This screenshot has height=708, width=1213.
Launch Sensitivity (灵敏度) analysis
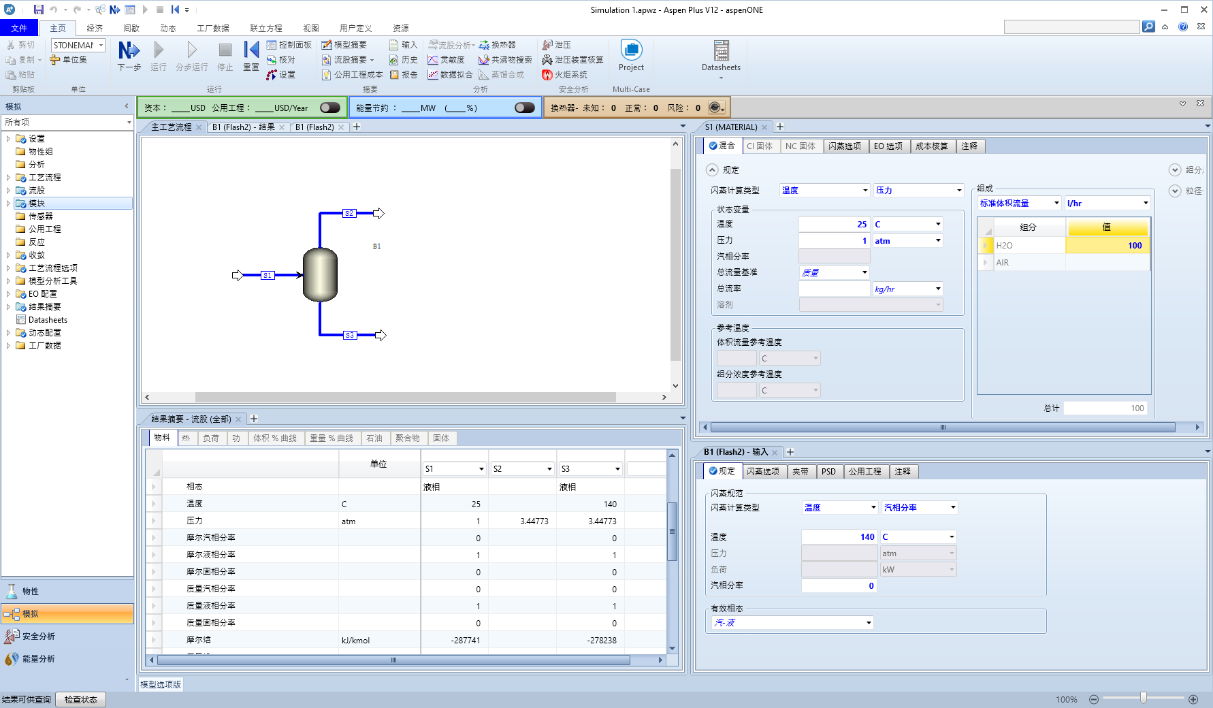[446, 60]
